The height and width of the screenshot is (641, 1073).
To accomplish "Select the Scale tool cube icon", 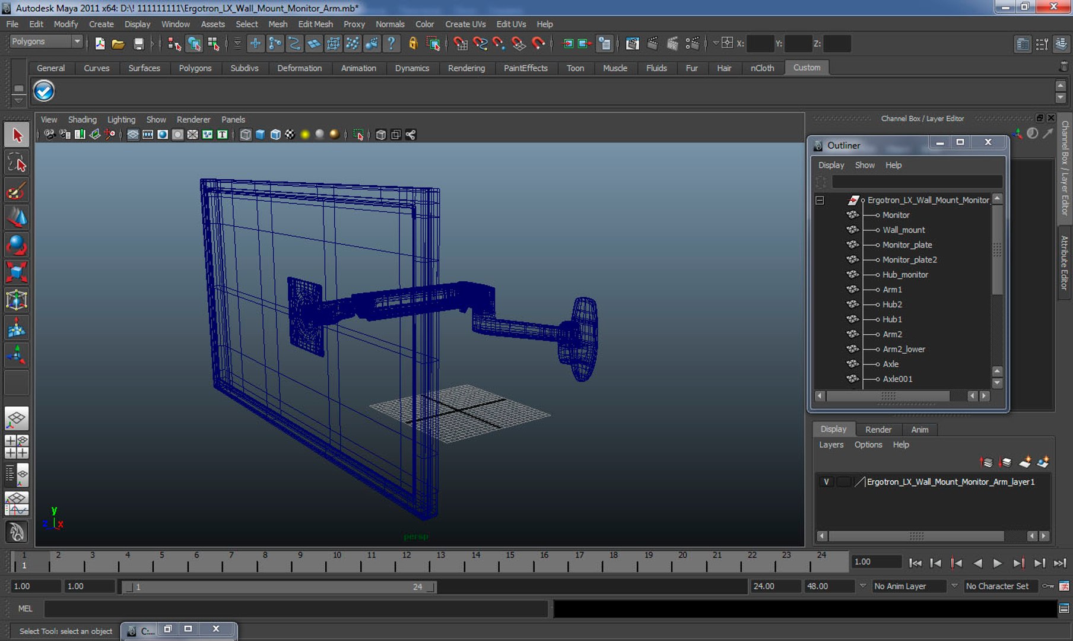I will (17, 273).
